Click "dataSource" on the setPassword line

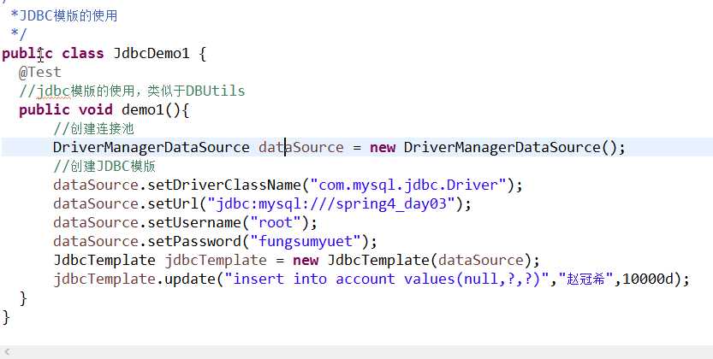pyautogui.click(x=96, y=241)
